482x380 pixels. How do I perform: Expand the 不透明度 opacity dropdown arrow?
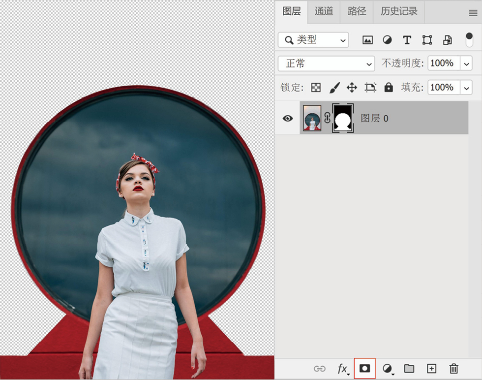point(466,63)
